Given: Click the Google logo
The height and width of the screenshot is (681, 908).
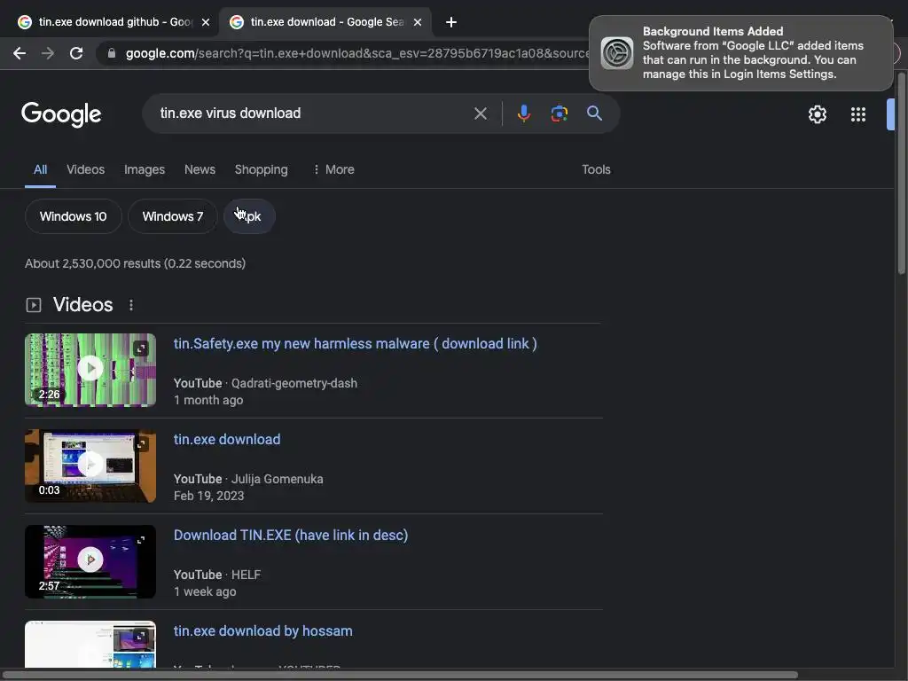Looking at the screenshot, I should coord(61,114).
